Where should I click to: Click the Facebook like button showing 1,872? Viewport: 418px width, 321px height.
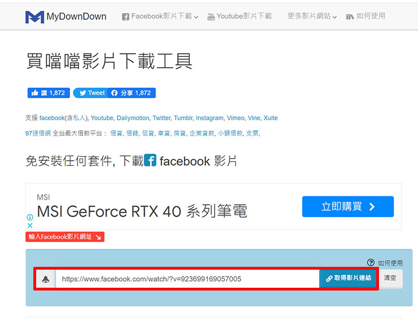point(47,93)
